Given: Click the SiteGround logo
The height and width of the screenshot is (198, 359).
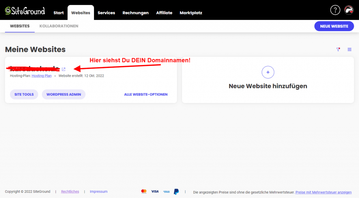Looking at the screenshot, I should 25,11.
